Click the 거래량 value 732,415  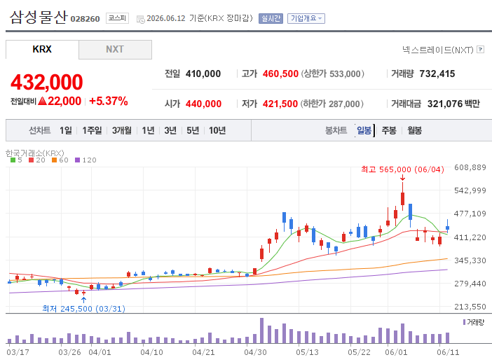pyautogui.click(x=437, y=74)
